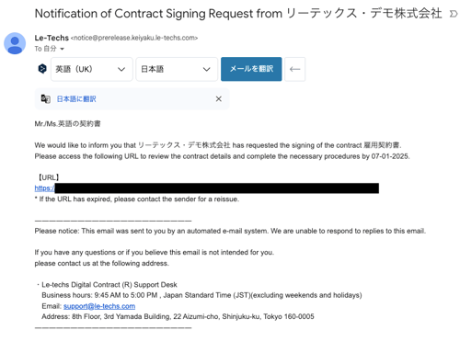This screenshot has height=353, width=460.
Task: Click the メールを翻訳 button
Action: click(251, 69)
